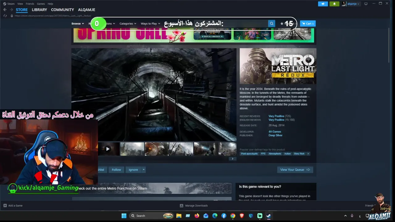Screen dimensions: 395x222
Task: Click the Ignore button
Action: click(133, 170)
